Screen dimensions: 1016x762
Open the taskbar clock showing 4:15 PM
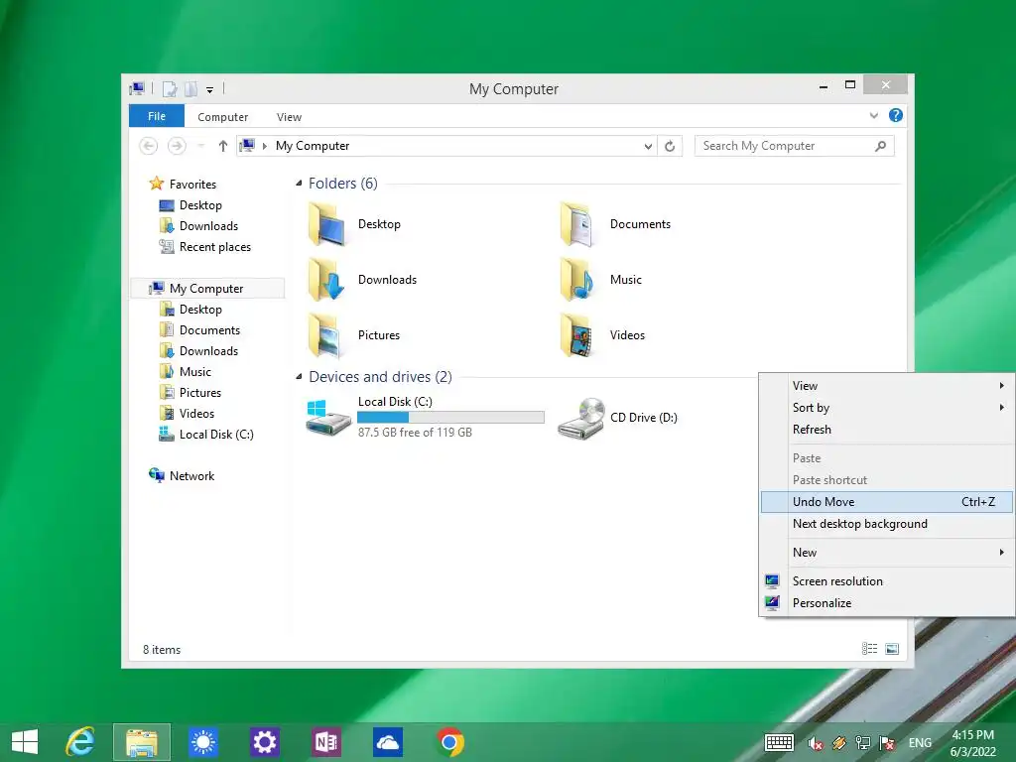tap(973, 743)
